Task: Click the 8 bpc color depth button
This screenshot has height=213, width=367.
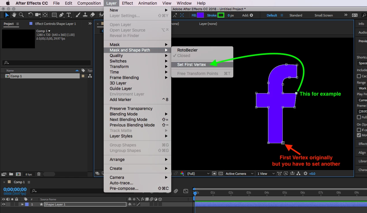Action: [29, 174]
